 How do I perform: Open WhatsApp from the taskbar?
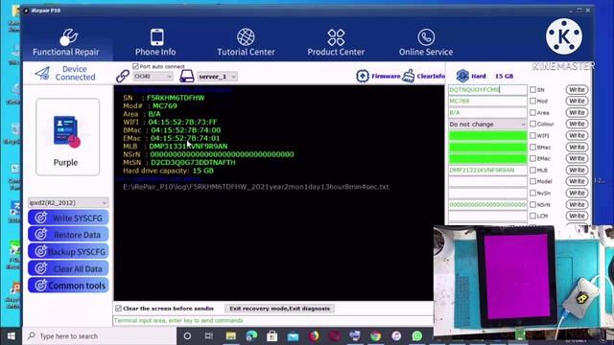417,336
